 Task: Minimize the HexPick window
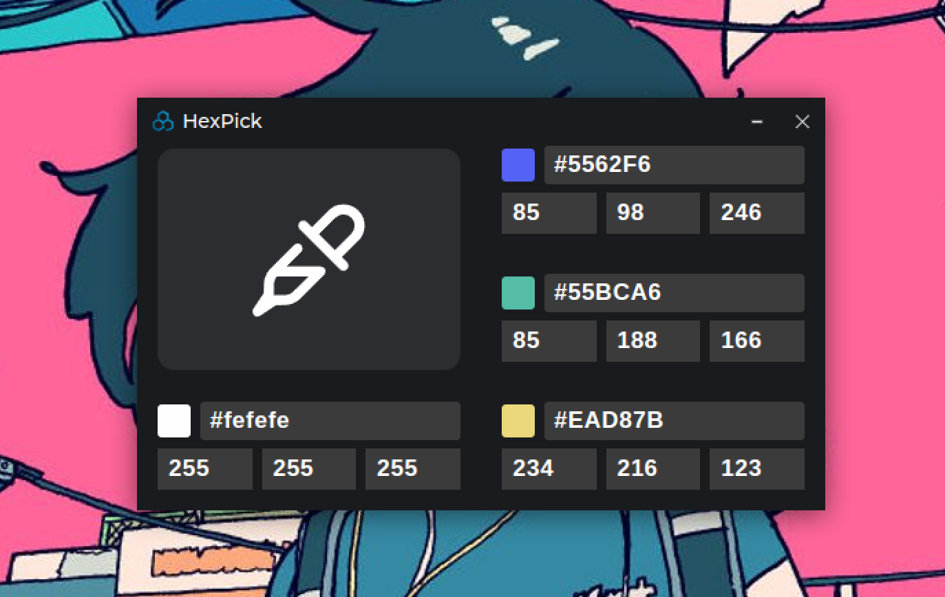pyautogui.click(x=757, y=121)
